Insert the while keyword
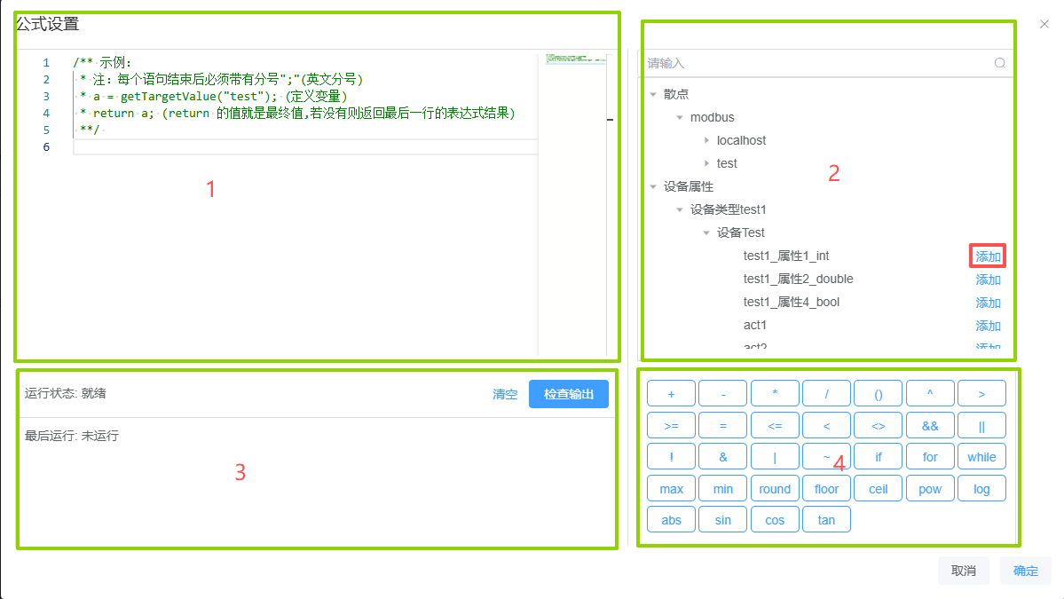The width and height of the screenshot is (1064, 599). [981, 456]
